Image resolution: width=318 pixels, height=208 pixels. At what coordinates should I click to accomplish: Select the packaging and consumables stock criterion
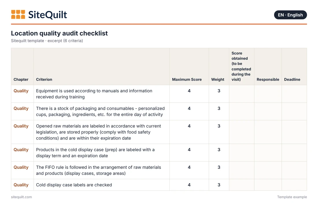100,111
